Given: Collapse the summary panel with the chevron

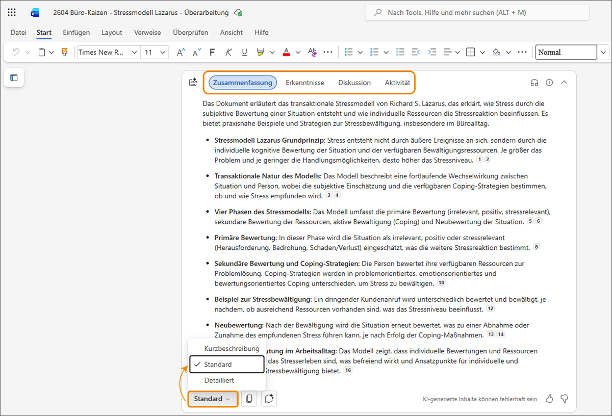Looking at the screenshot, I should coord(564,83).
